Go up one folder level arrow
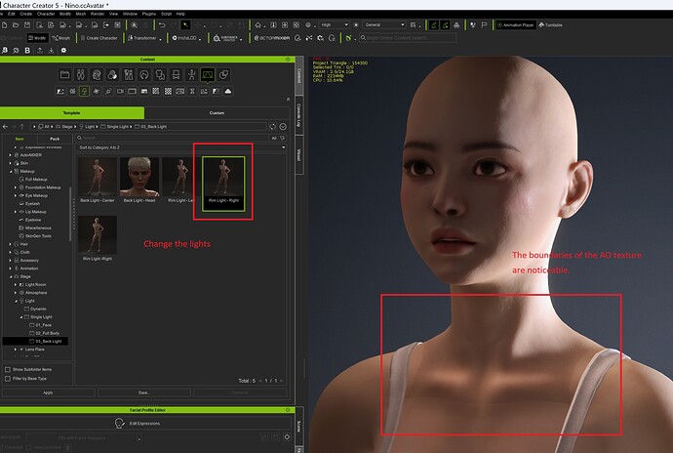The height and width of the screenshot is (453, 673). (21, 126)
